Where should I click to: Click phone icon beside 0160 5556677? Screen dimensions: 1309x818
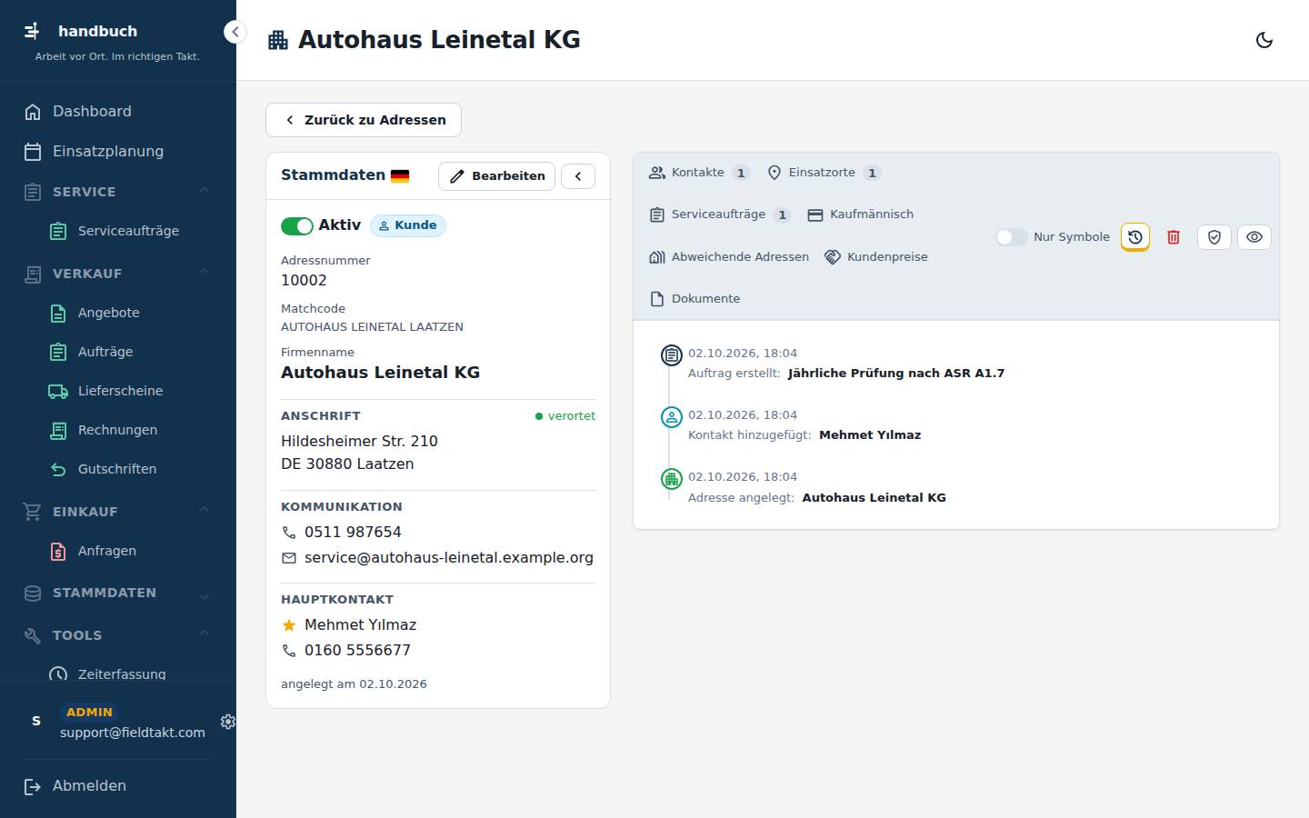pyautogui.click(x=289, y=651)
